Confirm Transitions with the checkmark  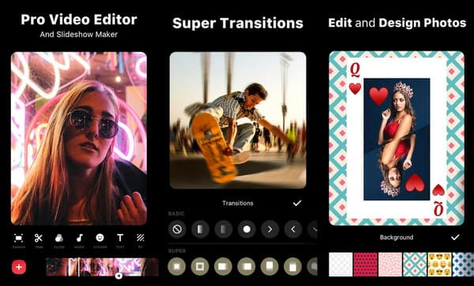(x=297, y=203)
